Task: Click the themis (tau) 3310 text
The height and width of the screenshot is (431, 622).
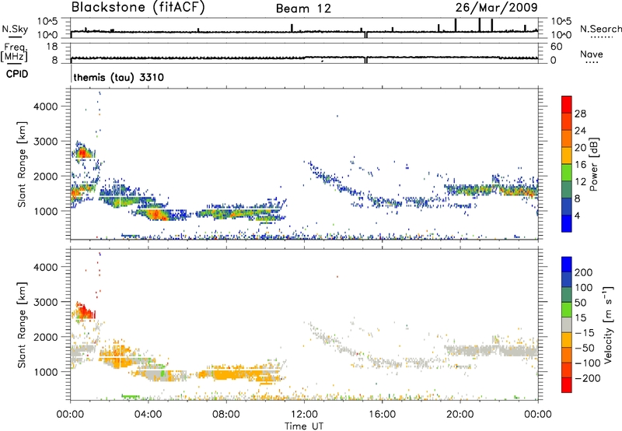Action: pyautogui.click(x=119, y=77)
